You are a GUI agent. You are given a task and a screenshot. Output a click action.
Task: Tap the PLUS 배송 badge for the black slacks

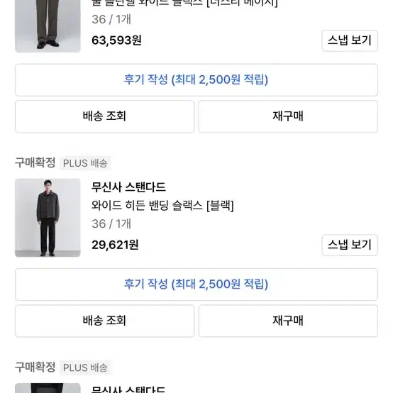pyautogui.click(x=85, y=163)
